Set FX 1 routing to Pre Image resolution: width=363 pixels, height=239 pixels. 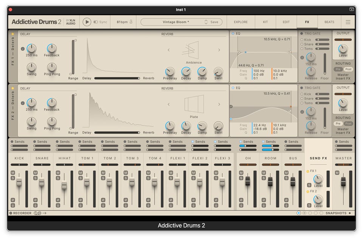click(x=338, y=69)
